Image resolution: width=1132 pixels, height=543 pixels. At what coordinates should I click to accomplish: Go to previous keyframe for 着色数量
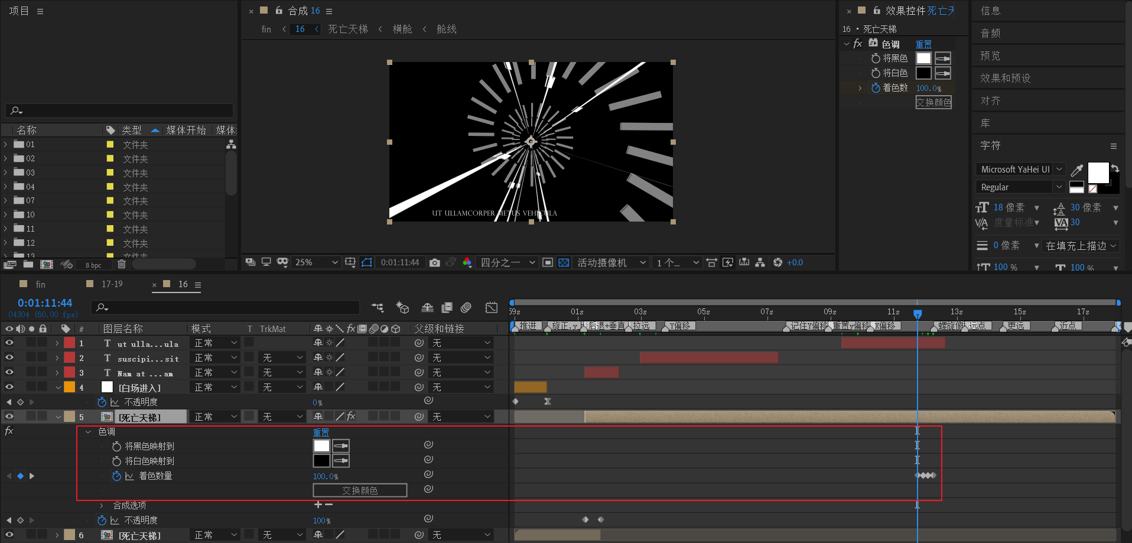(x=9, y=476)
